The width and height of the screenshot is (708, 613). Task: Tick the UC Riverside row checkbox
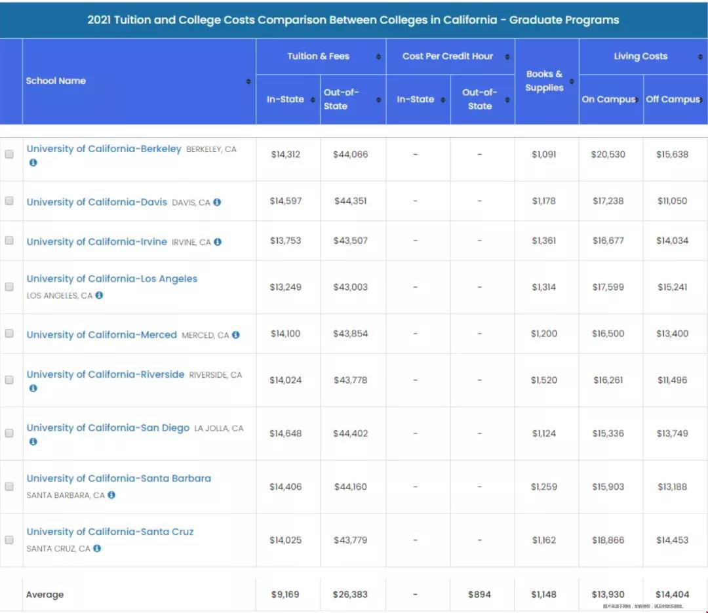click(9, 380)
